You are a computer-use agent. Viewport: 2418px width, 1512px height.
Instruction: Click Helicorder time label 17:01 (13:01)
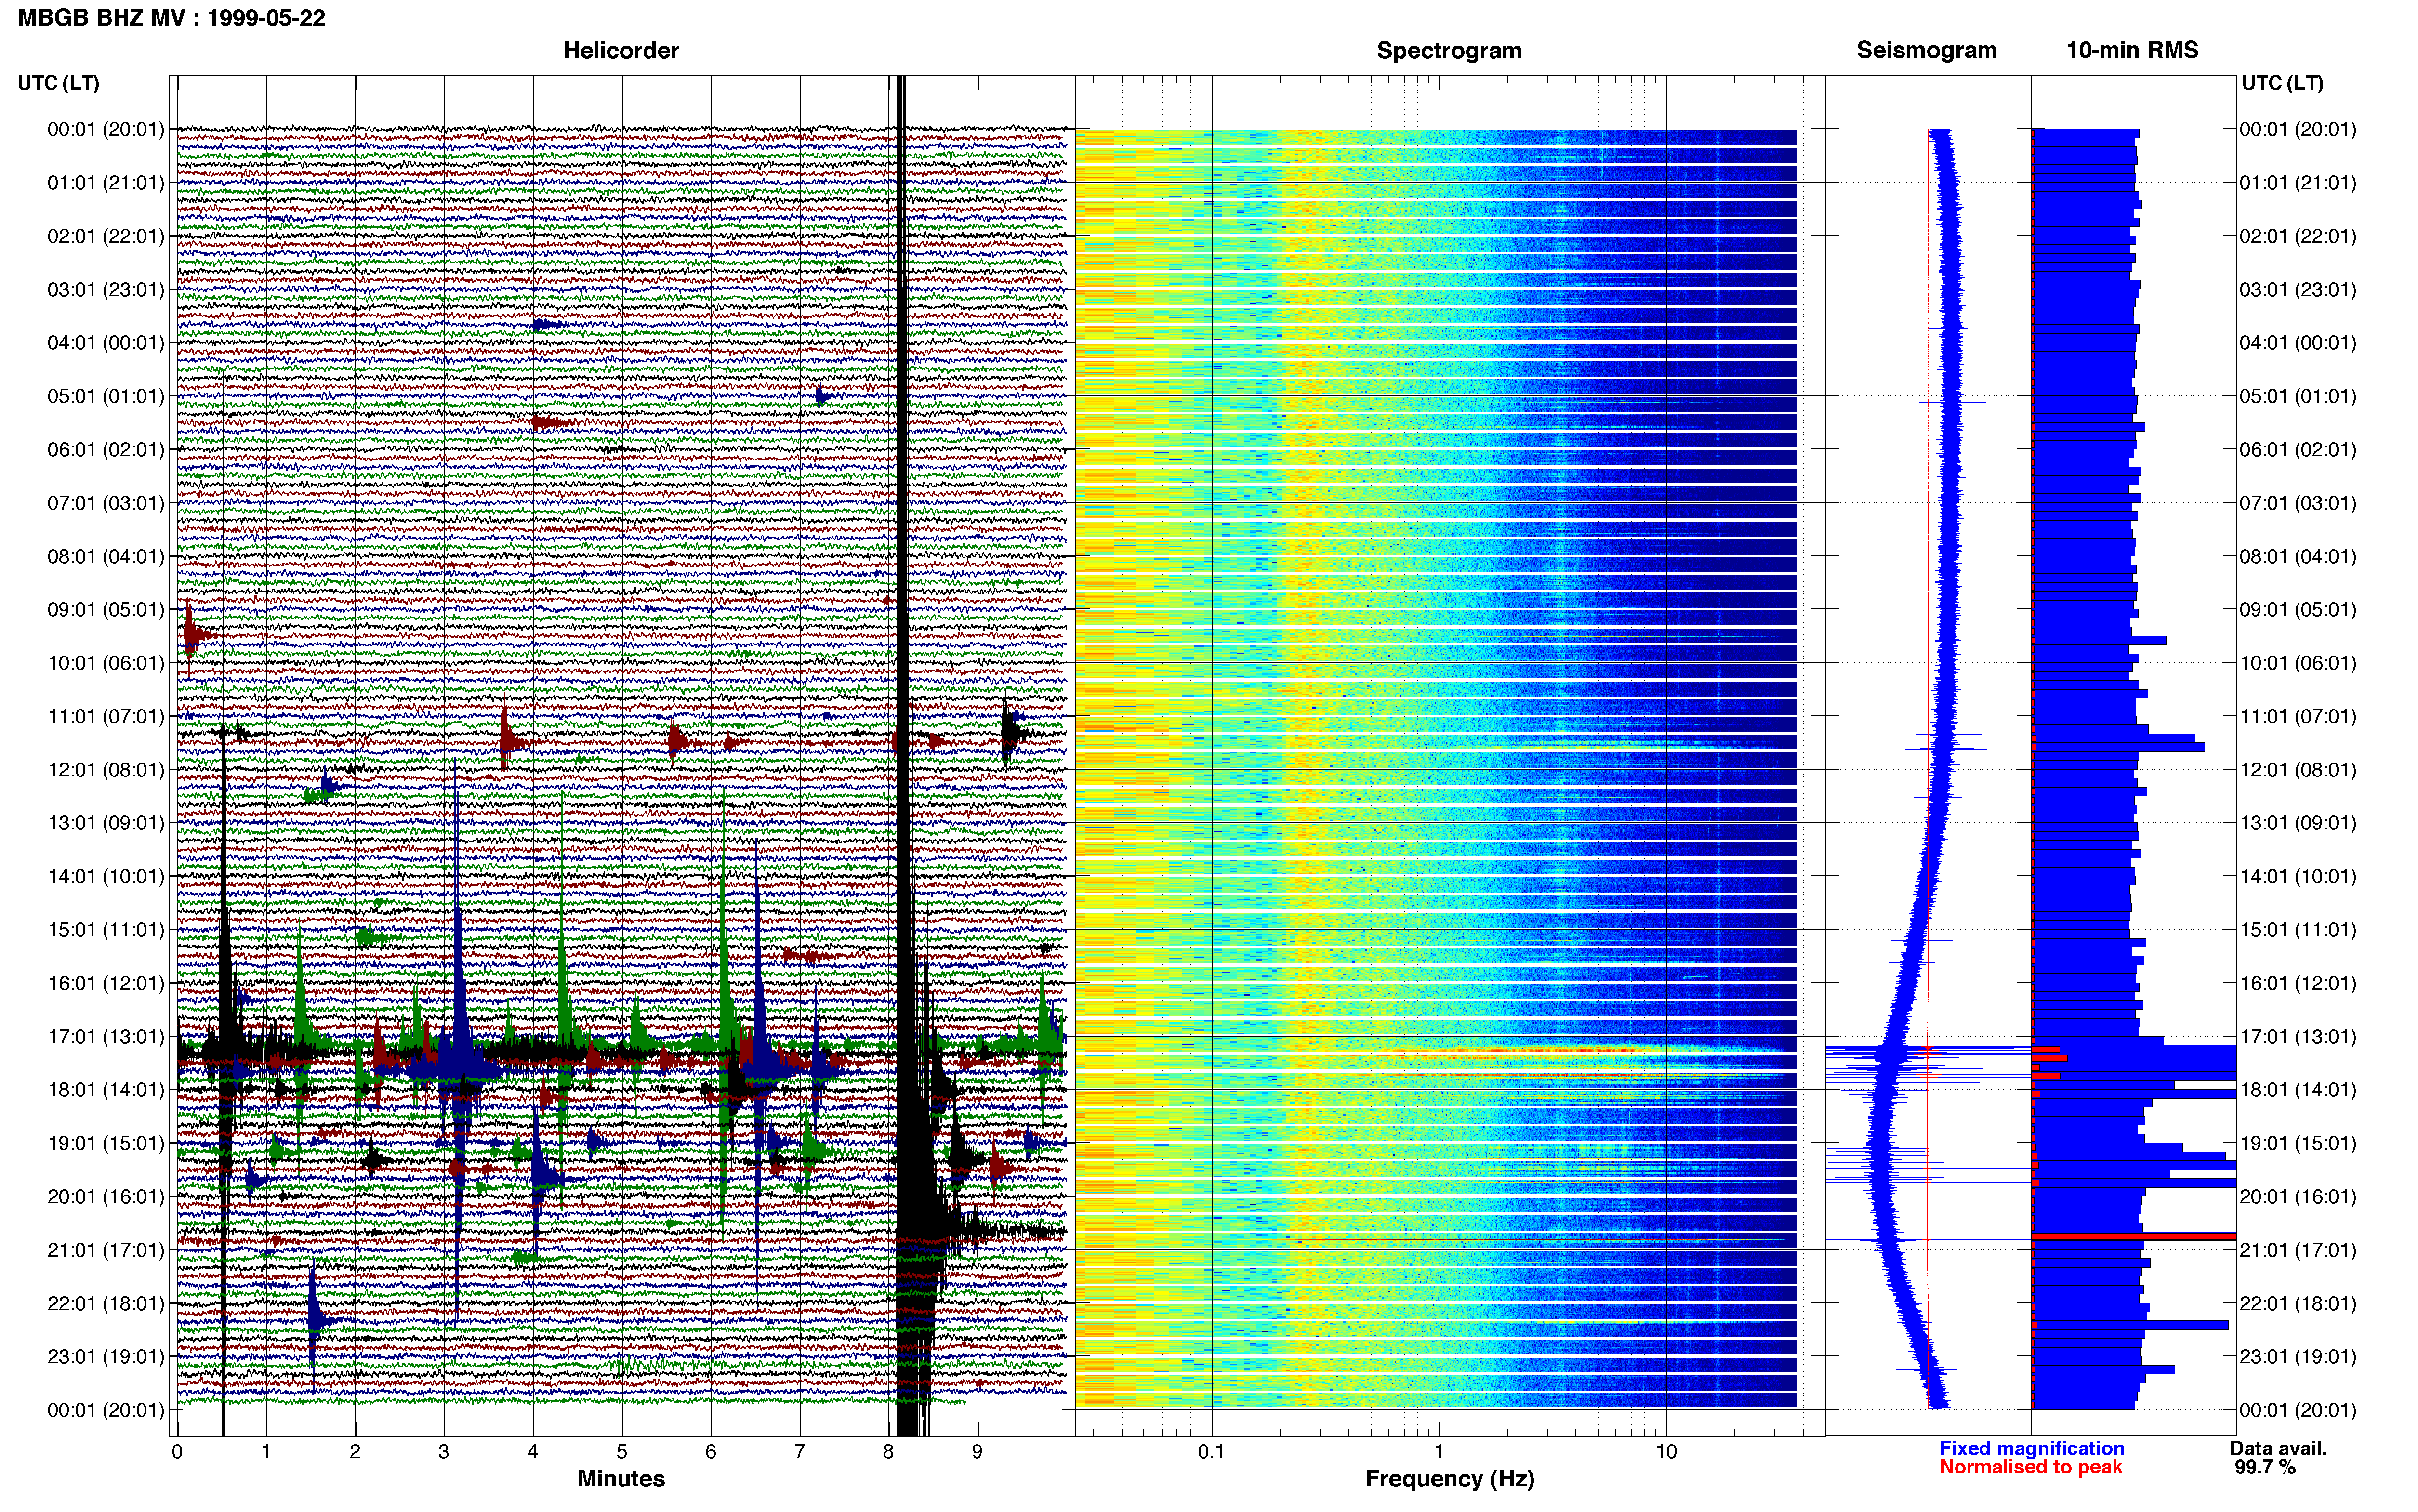(106, 1037)
